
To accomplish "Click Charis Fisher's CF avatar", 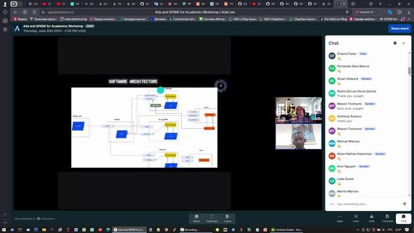I will point(332,56).
